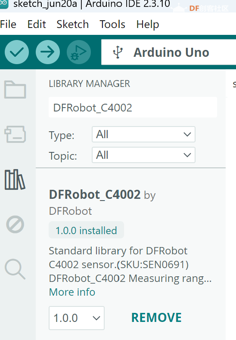
Task: Click the REMOVE library button
Action: (x=156, y=318)
